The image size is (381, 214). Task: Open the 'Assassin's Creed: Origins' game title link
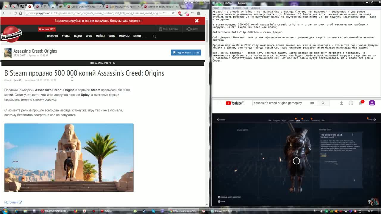coord(35,51)
